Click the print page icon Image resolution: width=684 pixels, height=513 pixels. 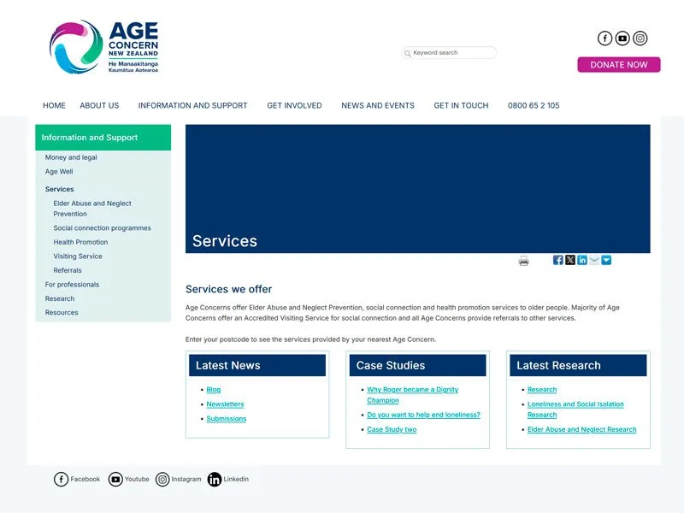523,260
